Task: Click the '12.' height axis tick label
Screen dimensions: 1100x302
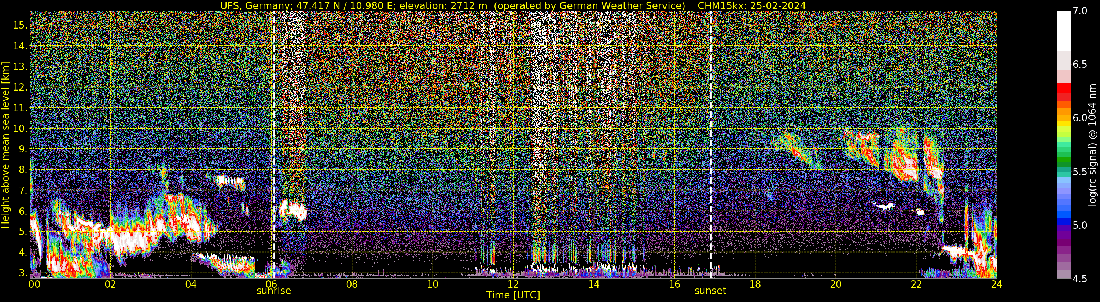Action: click(x=21, y=87)
